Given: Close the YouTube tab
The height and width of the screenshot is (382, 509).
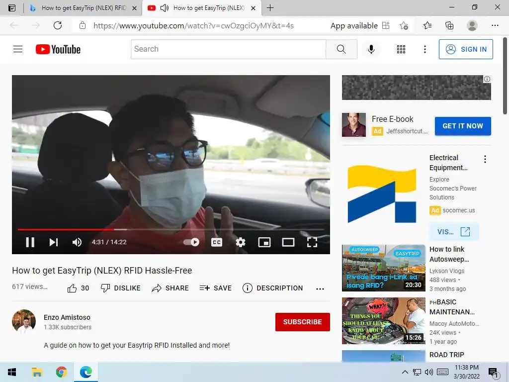Looking at the screenshot, I should 254,8.
